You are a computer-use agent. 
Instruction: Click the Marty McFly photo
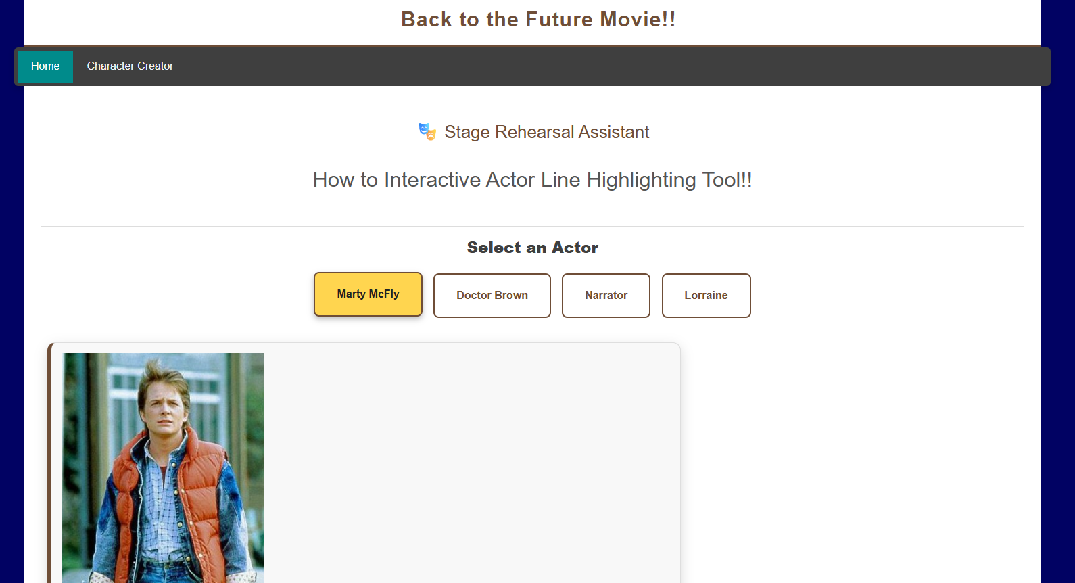[163, 468]
